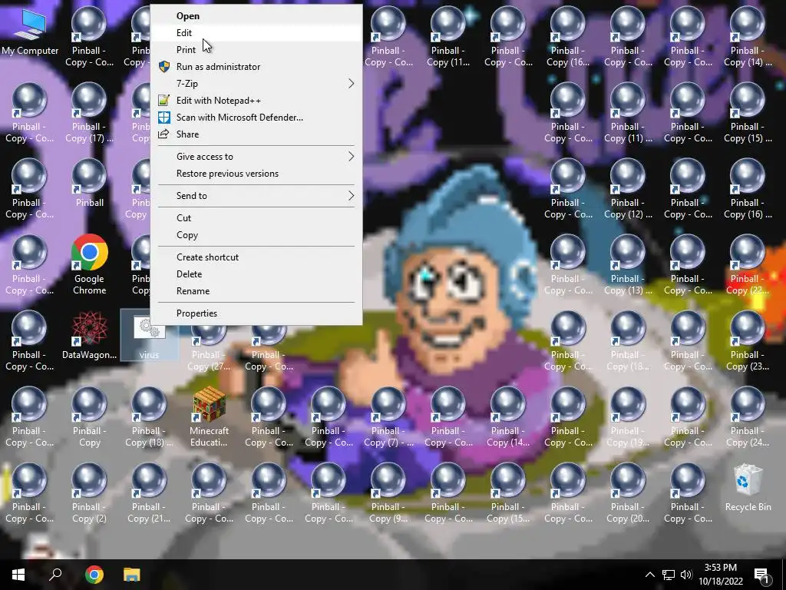Image resolution: width=786 pixels, height=590 pixels.
Task: Choose Cut in the context menu
Action: click(x=256, y=217)
